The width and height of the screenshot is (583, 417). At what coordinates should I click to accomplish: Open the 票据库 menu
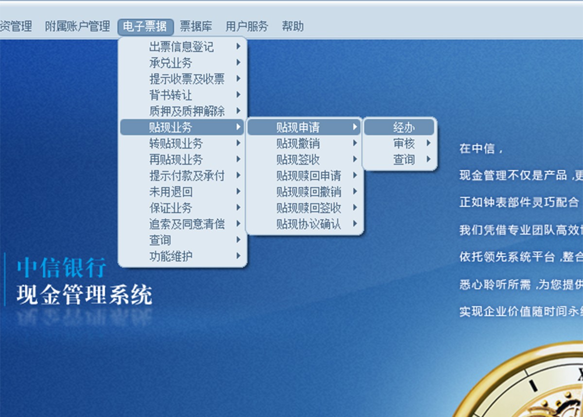coord(196,26)
